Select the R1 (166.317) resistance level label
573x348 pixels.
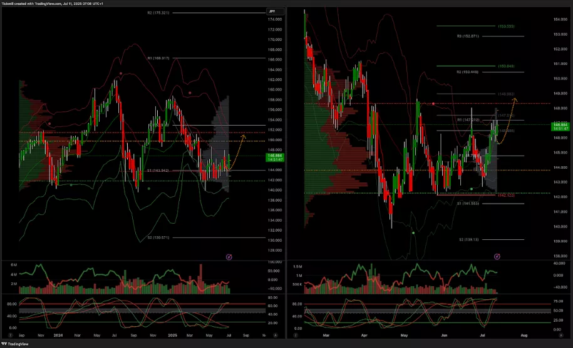click(159, 58)
